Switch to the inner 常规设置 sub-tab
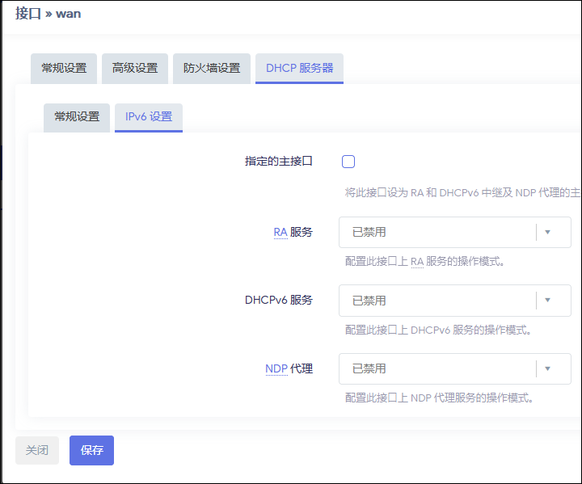 pos(77,117)
